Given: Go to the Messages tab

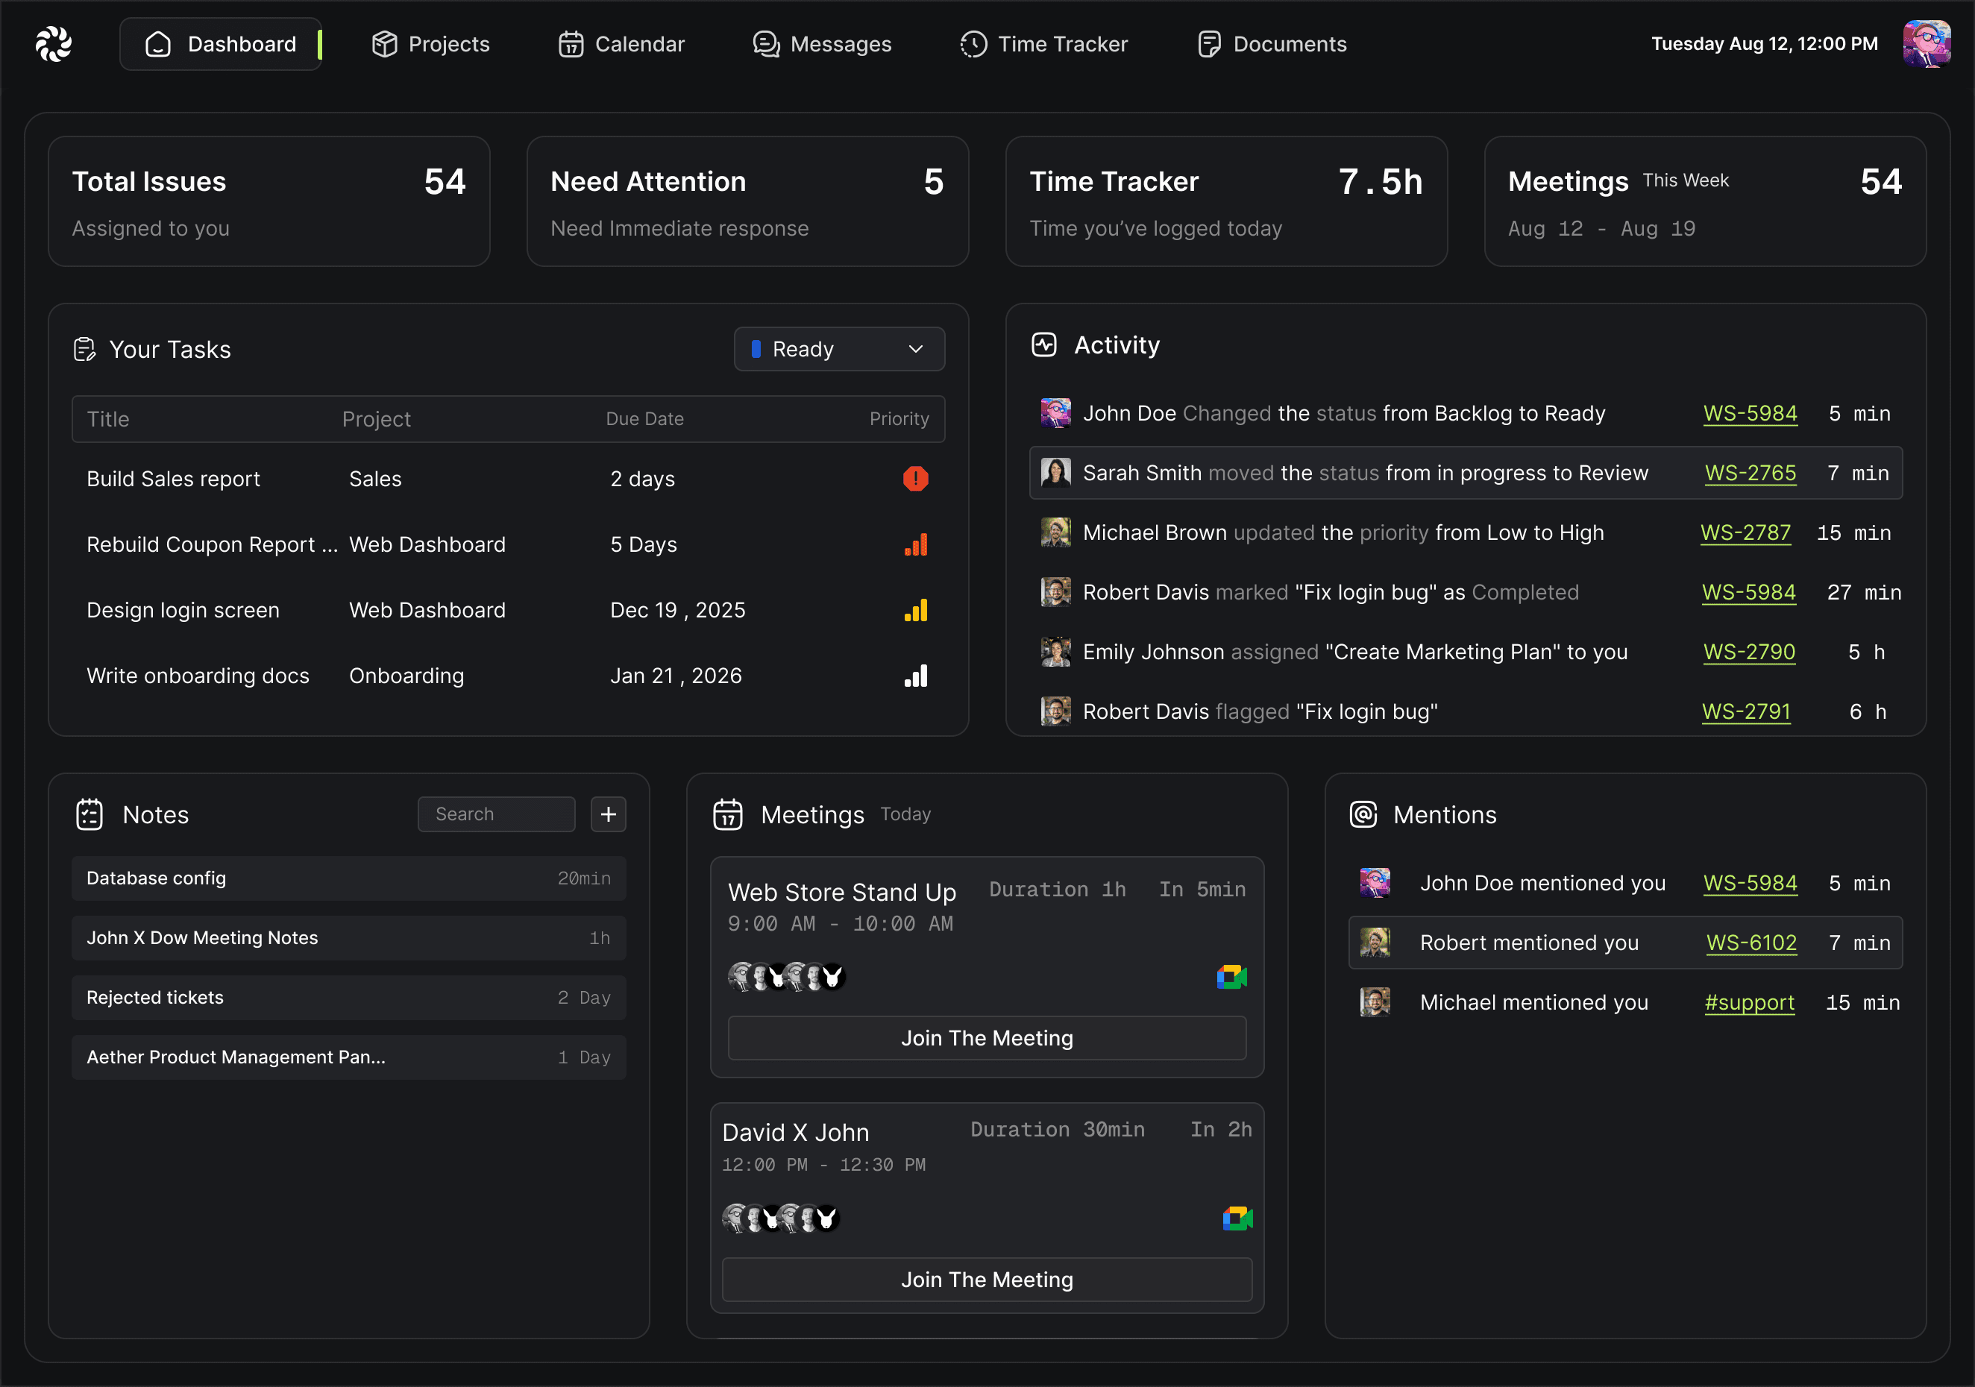Looking at the screenshot, I should [x=821, y=44].
